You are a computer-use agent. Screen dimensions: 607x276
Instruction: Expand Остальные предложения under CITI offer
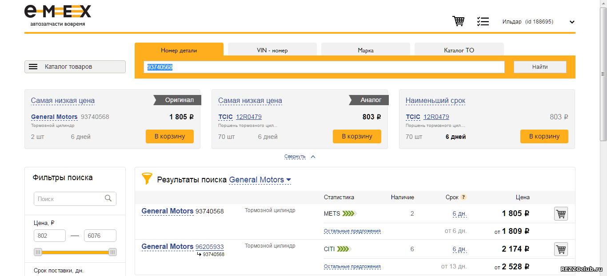pos(352,267)
